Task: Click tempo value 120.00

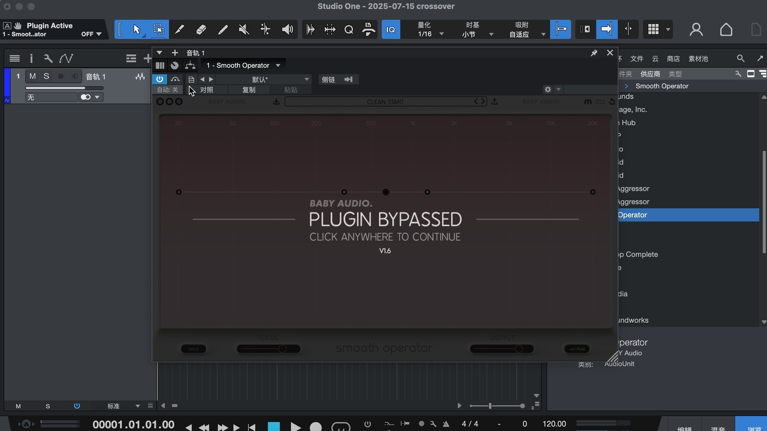Action: [x=554, y=424]
